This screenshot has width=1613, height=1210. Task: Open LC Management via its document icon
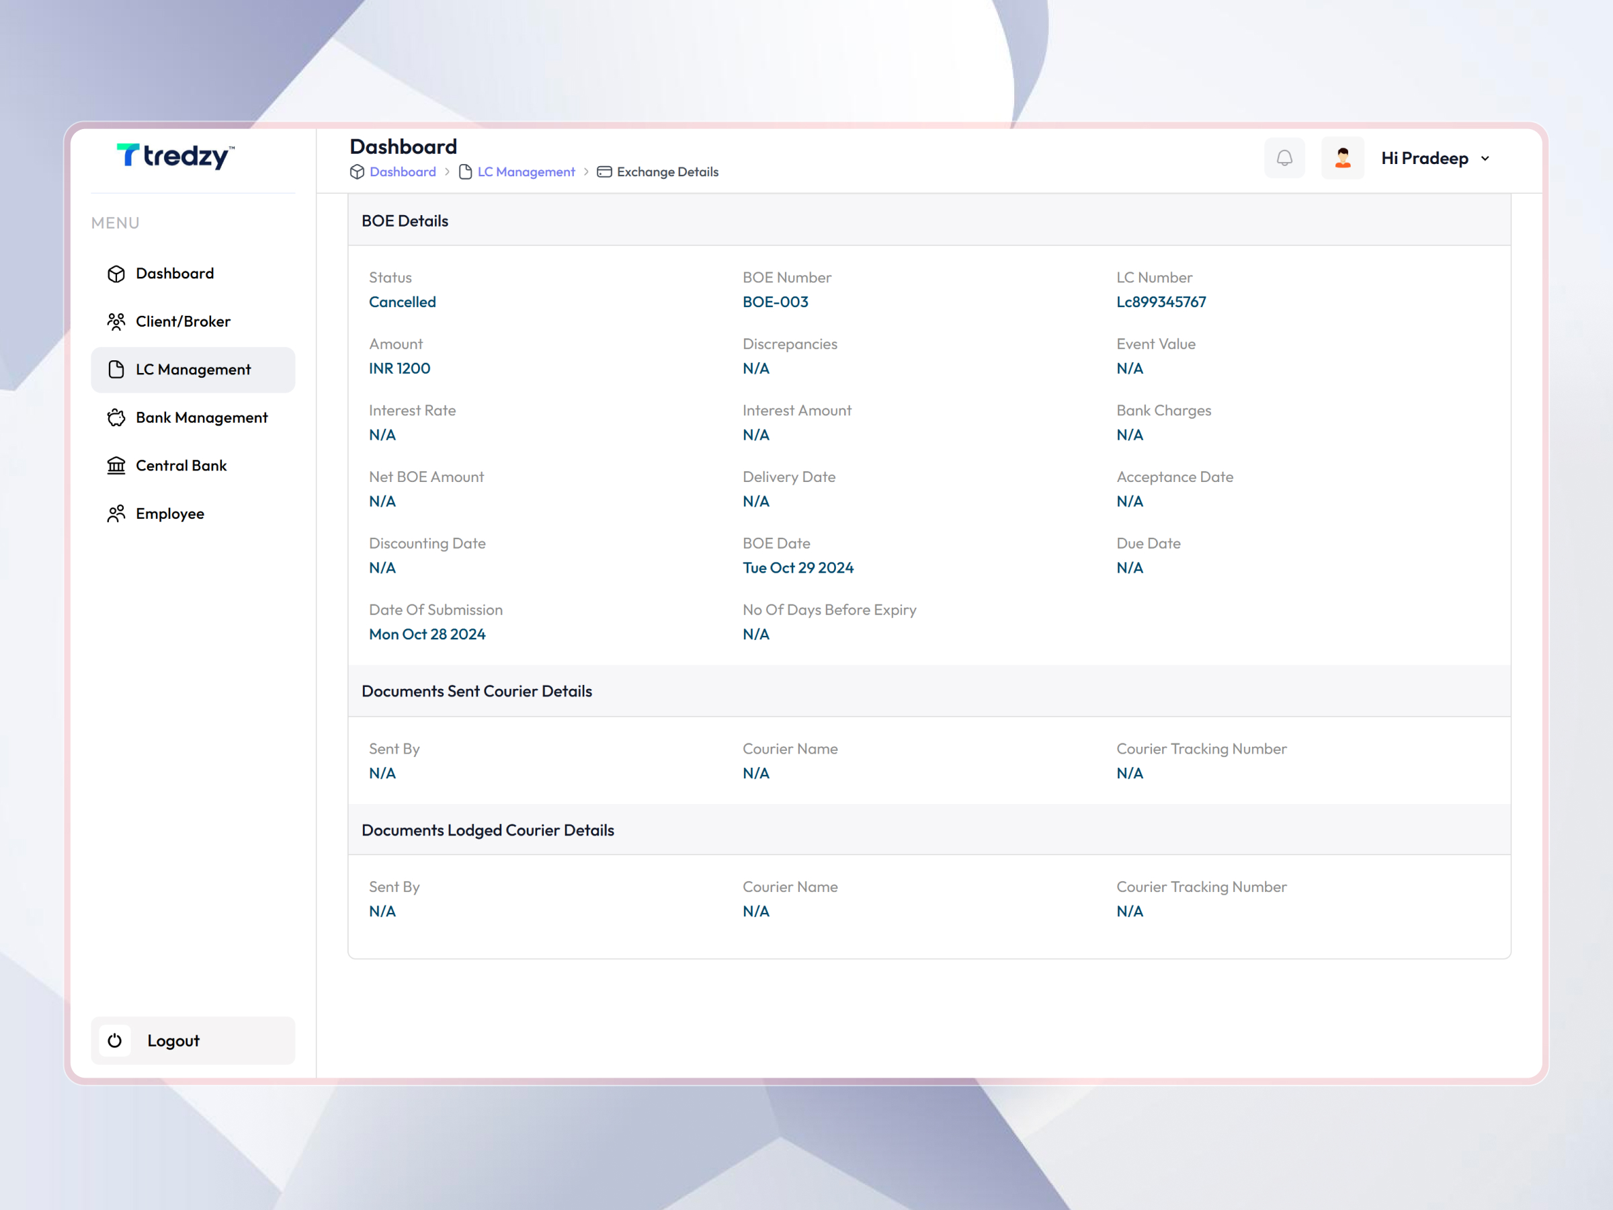[117, 369]
